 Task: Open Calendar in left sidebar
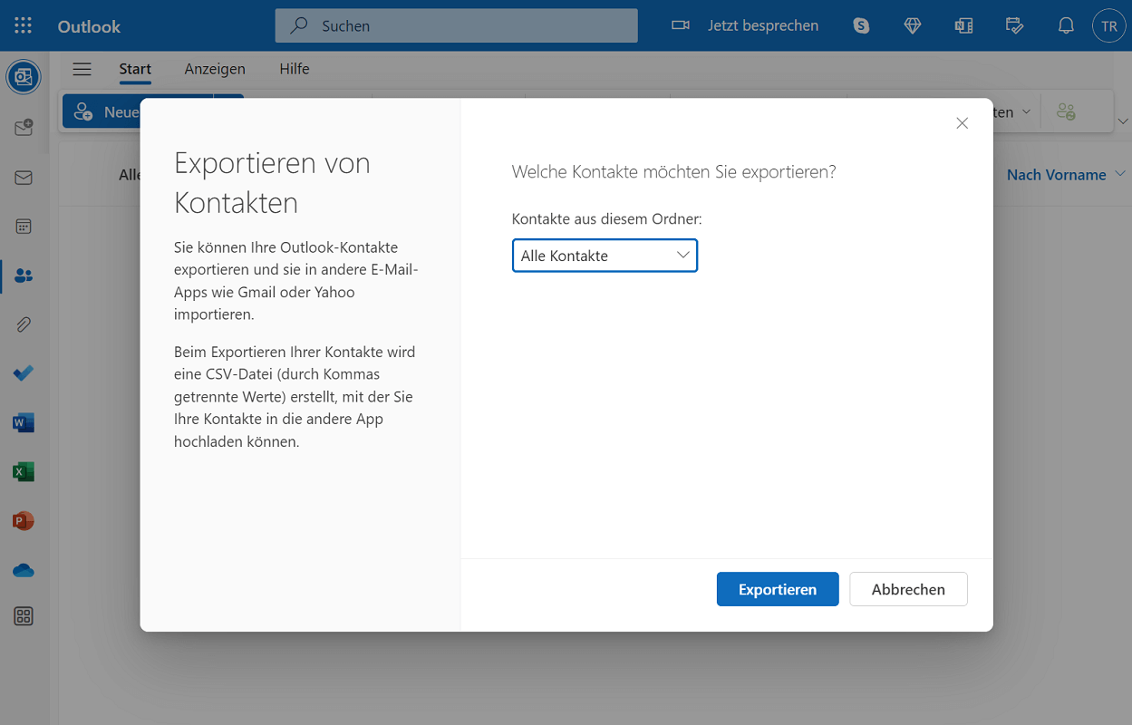[x=24, y=227]
